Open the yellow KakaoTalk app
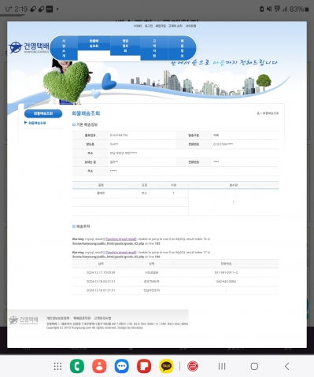 pyautogui.click(x=166, y=366)
